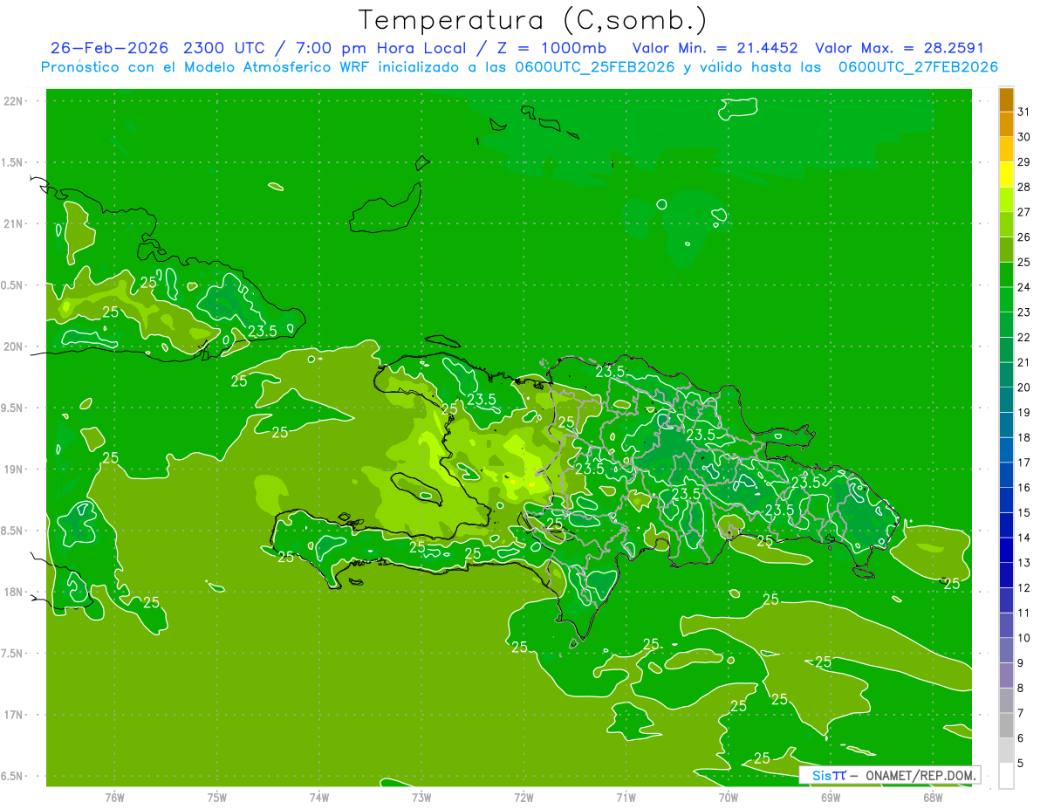Click the '73W' longitude label
Image resolution: width=1047 pixels, height=809 pixels.
tap(421, 798)
